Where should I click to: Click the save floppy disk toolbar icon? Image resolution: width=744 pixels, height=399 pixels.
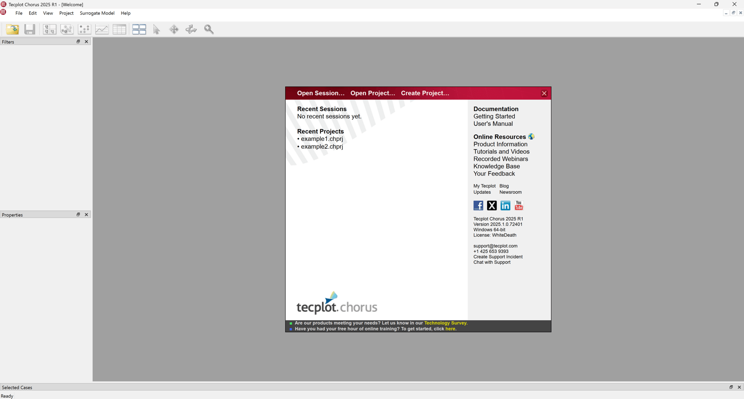click(30, 29)
